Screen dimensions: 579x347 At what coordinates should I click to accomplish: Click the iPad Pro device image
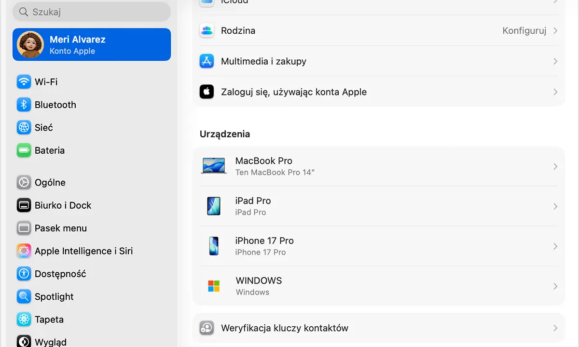pos(213,206)
